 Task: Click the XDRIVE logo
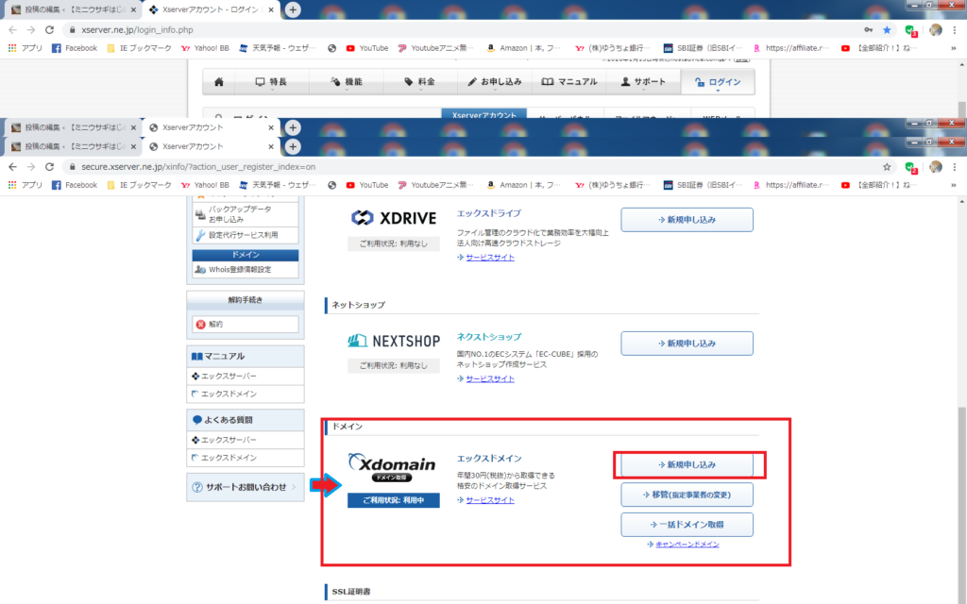[393, 218]
